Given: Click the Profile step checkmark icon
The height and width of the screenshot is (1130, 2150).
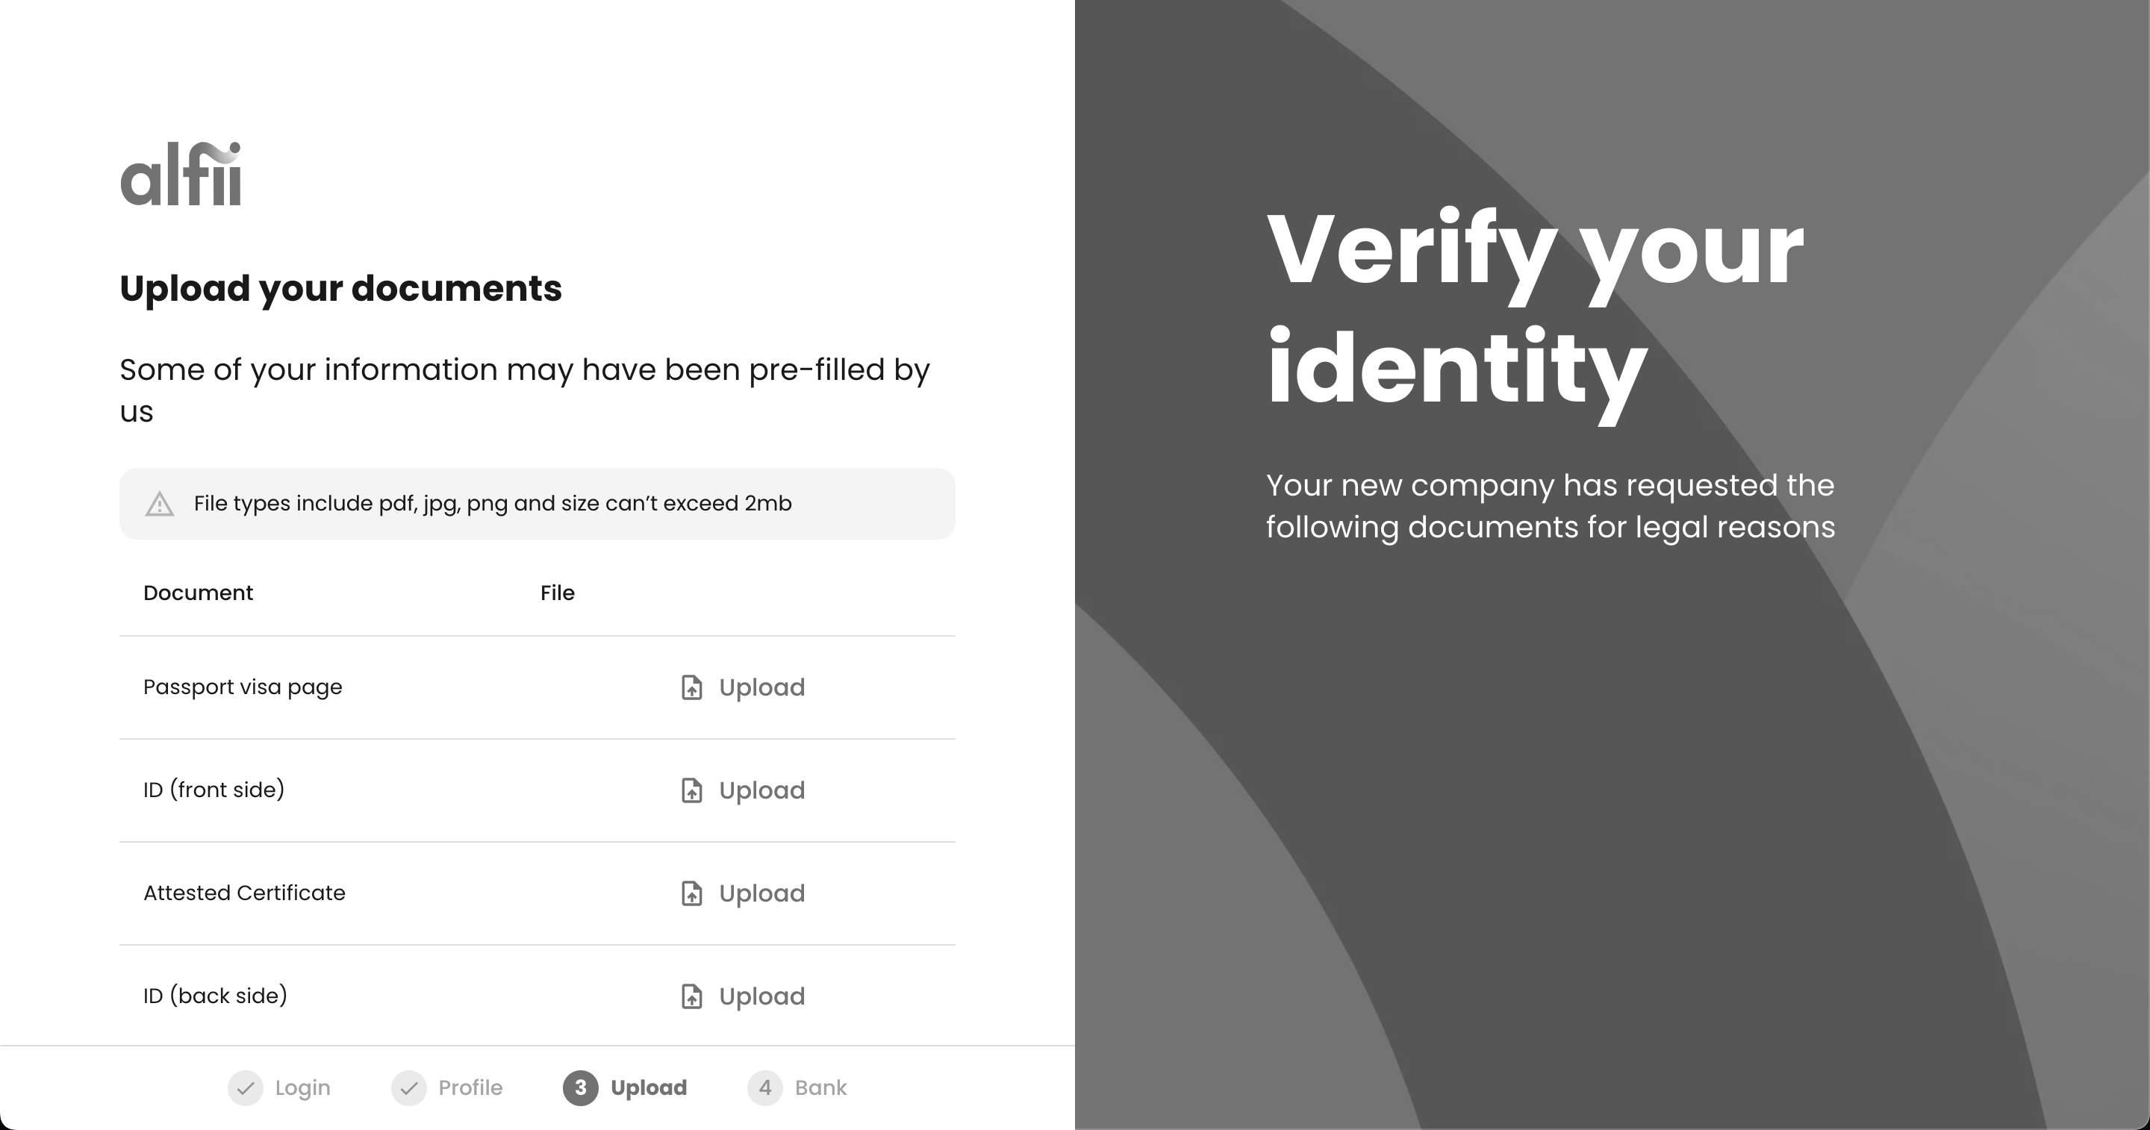Looking at the screenshot, I should point(409,1088).
